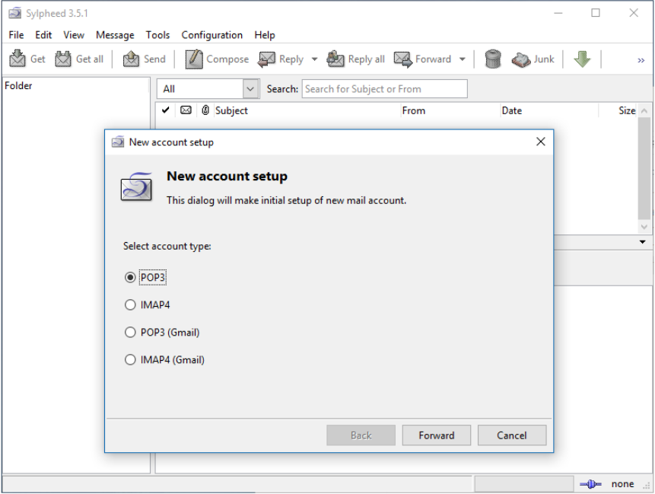Click the 'none' status bar text

point(622,484)
